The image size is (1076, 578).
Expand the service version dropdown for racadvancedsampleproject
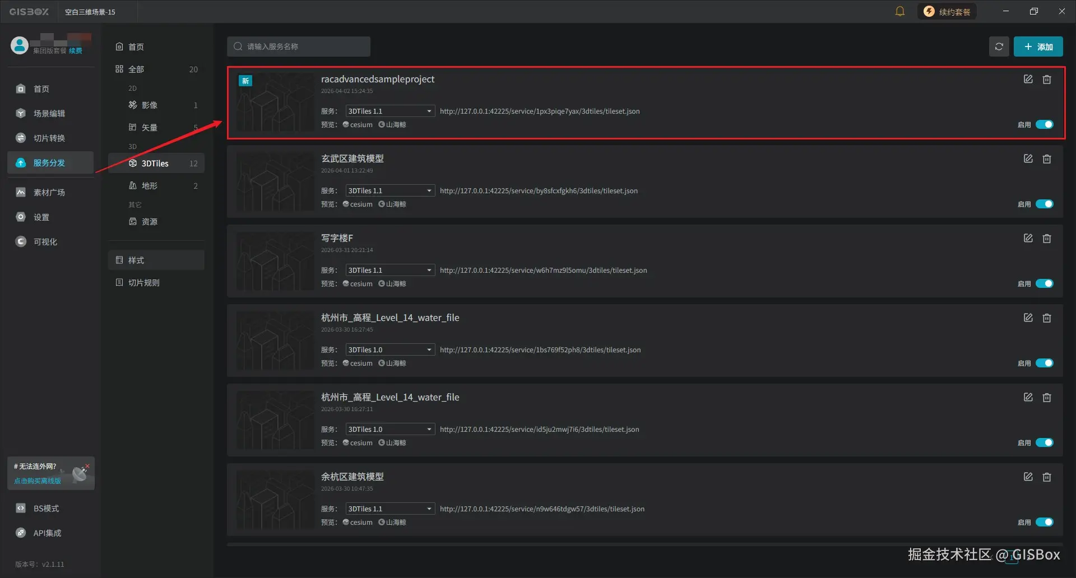(429, 110)
